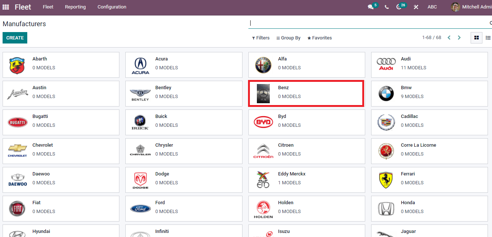
Task: Click the Fleet app title
Action: coord(23,7)
